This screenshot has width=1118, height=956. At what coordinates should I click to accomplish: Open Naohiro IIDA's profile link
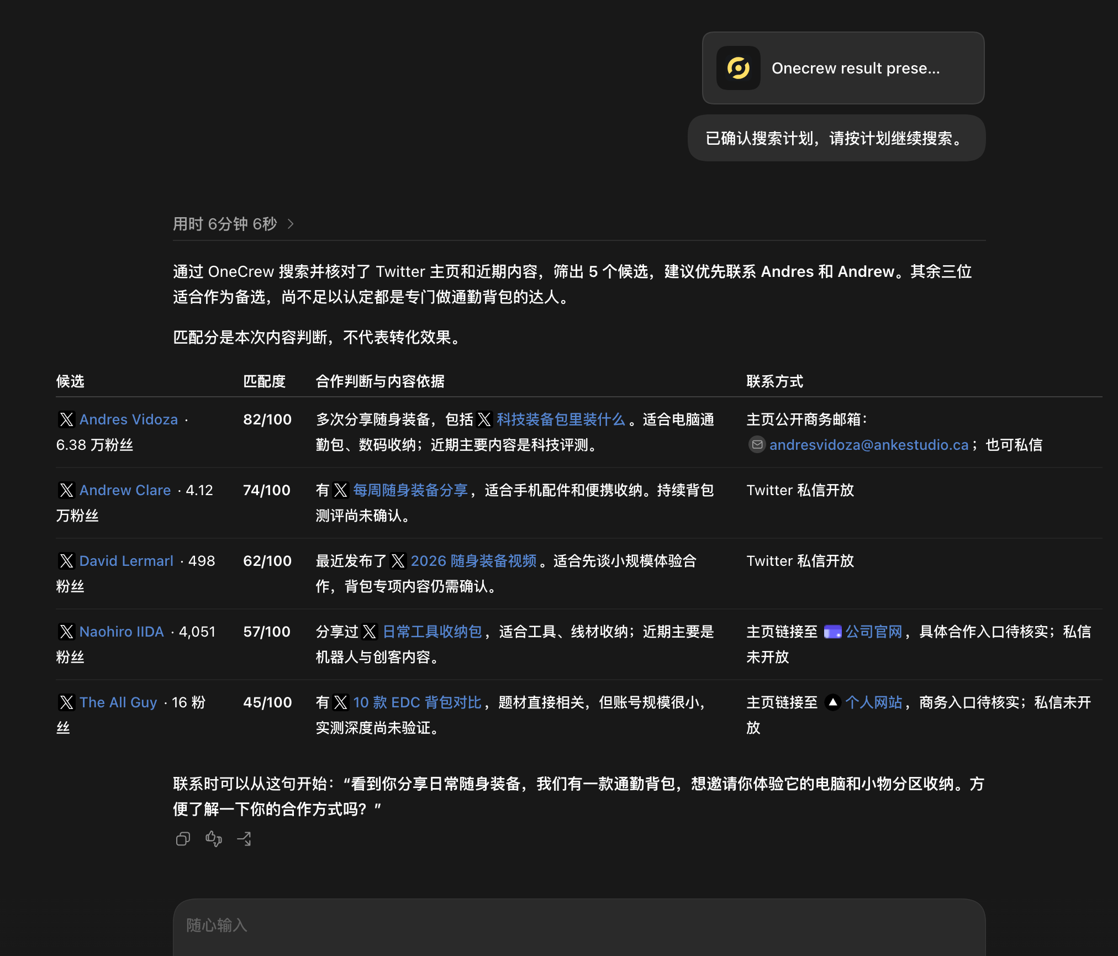coord(122,632)
